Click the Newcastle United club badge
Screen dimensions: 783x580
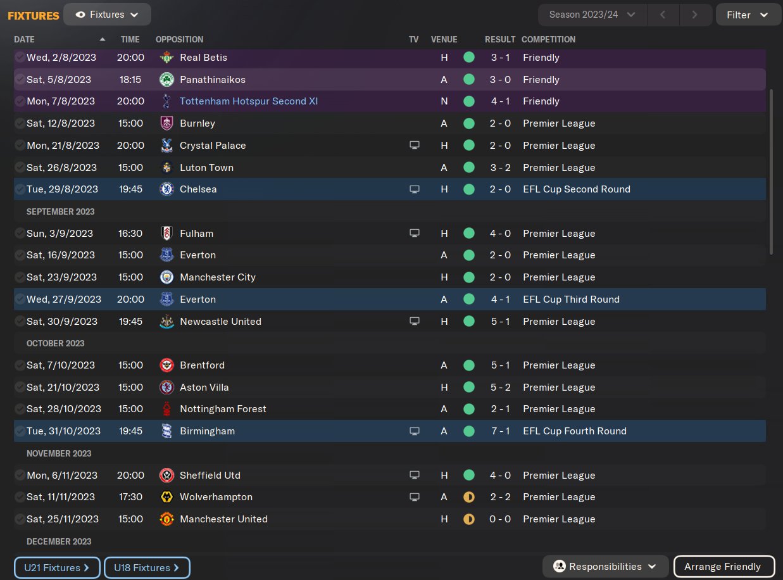tap(166, 322)
